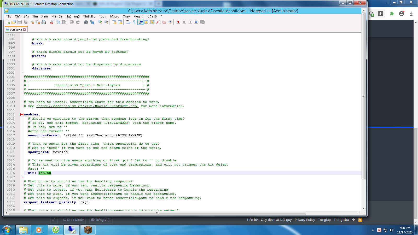Image resolution: width=418 pixels, height=235 pixels.
Task: Click the Zoom in magnifier icon
Action: (100, 22)
